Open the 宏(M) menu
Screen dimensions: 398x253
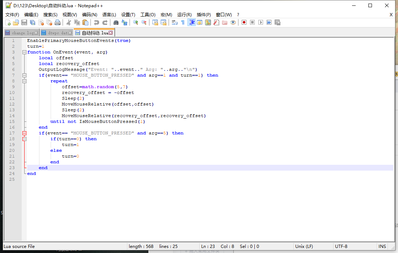coord(166,15)
